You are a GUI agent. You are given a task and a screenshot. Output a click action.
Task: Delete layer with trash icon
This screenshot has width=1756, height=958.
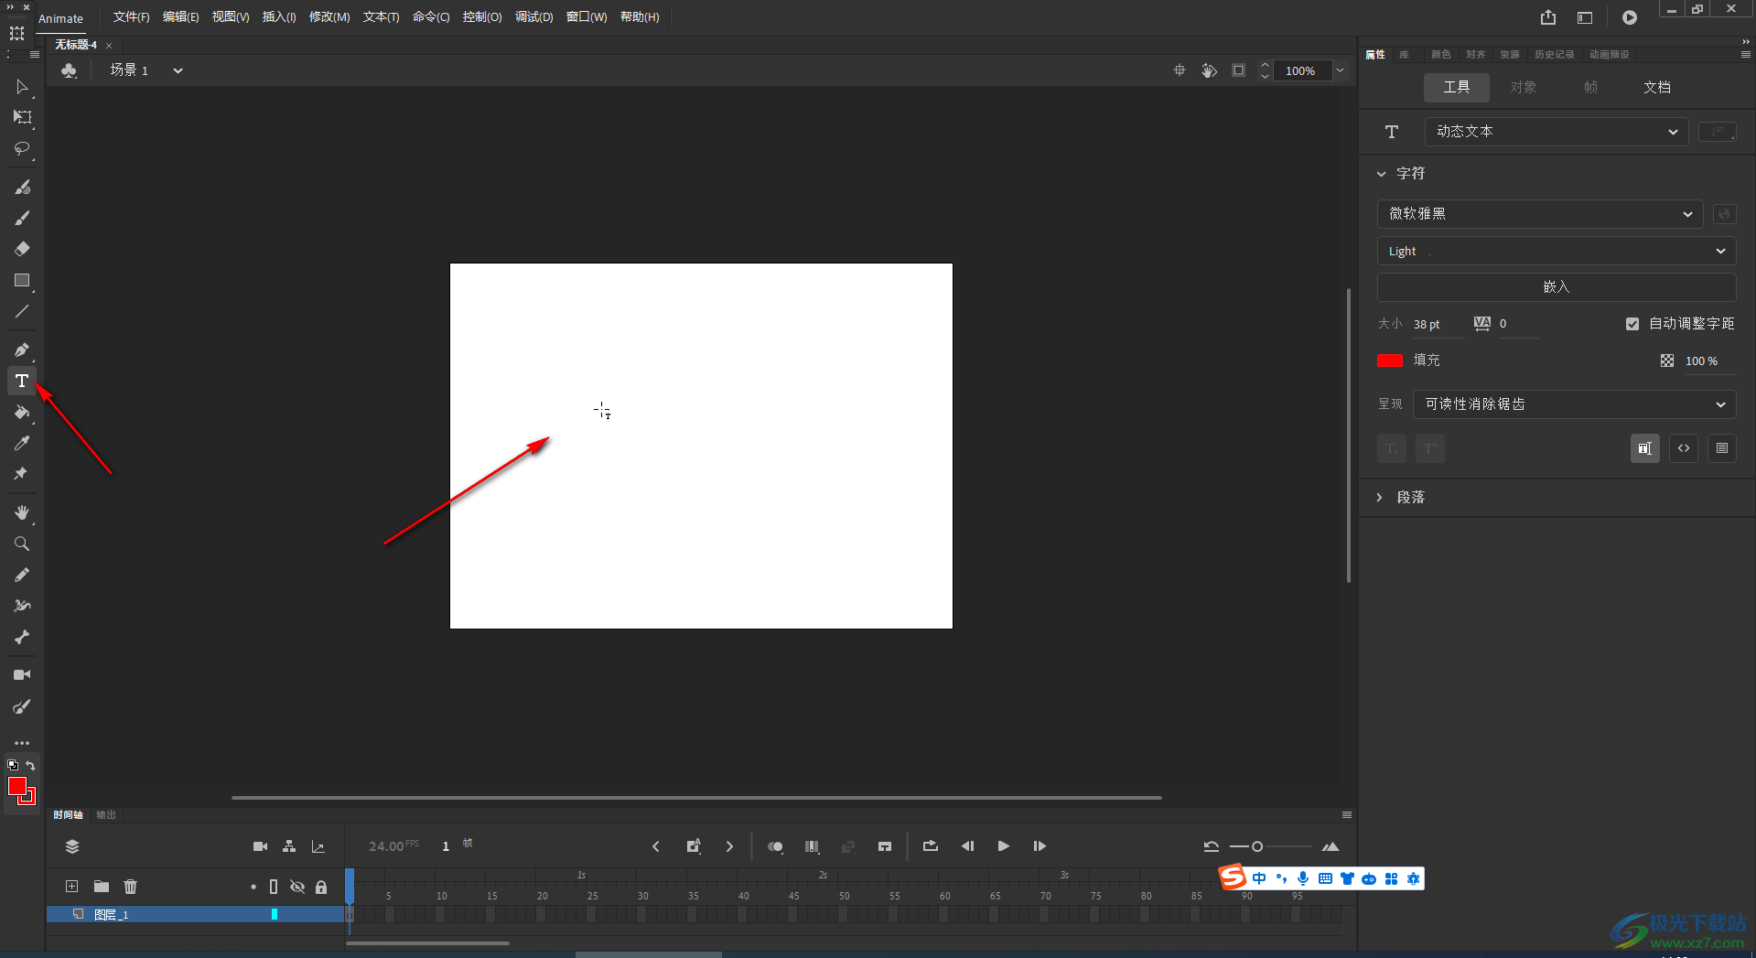pyautogui.click(x=131, y=886)
